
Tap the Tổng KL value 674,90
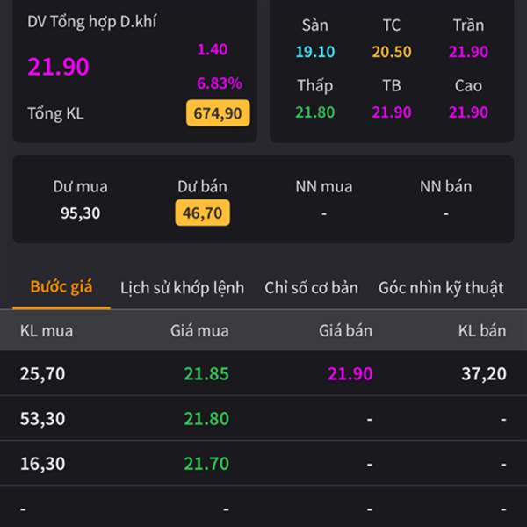[218, 113]
